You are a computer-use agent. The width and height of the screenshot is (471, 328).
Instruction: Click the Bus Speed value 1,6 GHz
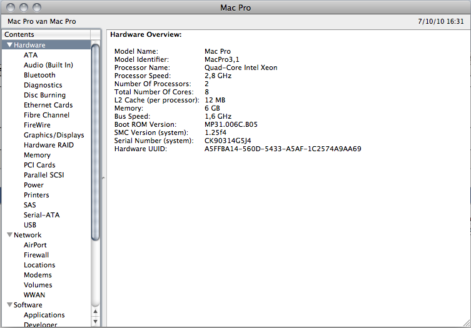tap(218, 116)
